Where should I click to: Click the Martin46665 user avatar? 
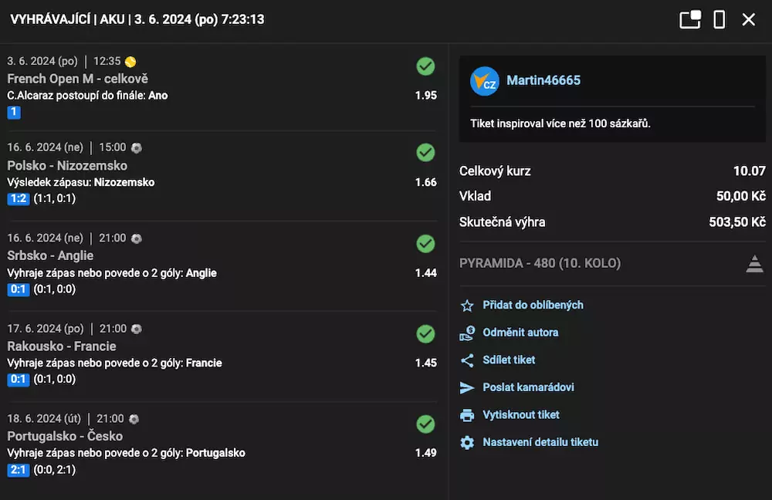[485, 80]
